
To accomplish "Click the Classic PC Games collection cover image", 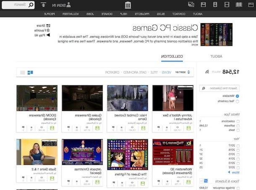I will tap(216, 34).
